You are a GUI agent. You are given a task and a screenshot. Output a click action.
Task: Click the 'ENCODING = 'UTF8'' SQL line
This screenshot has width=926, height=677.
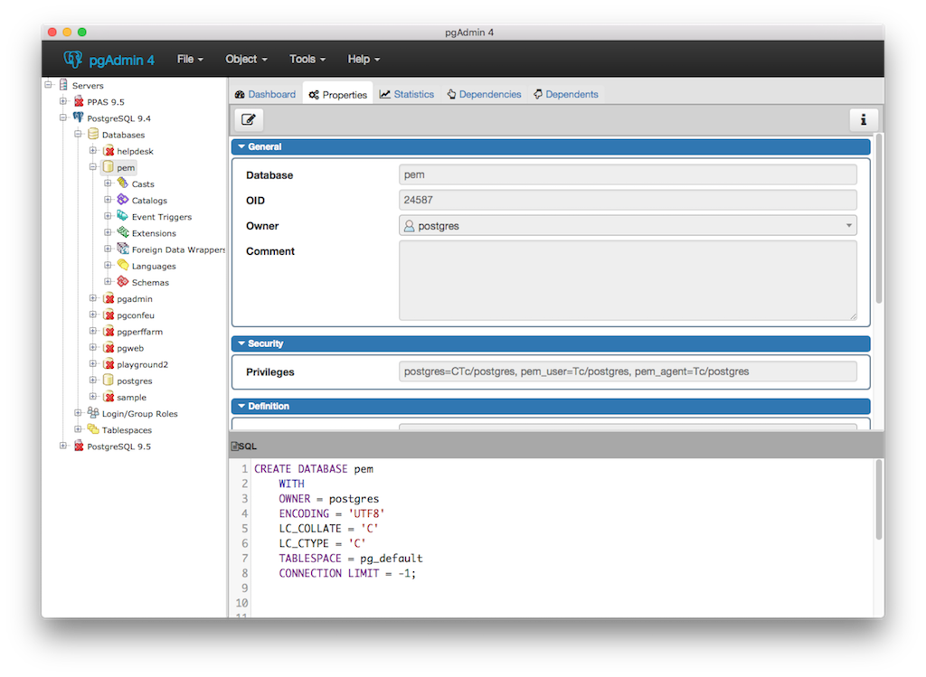pos(332,513)
